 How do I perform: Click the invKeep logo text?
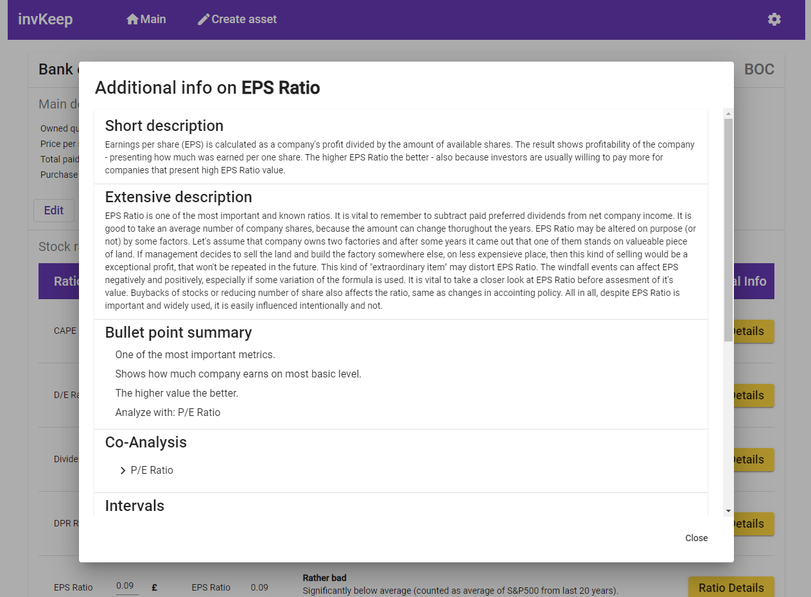pos(45,19)
